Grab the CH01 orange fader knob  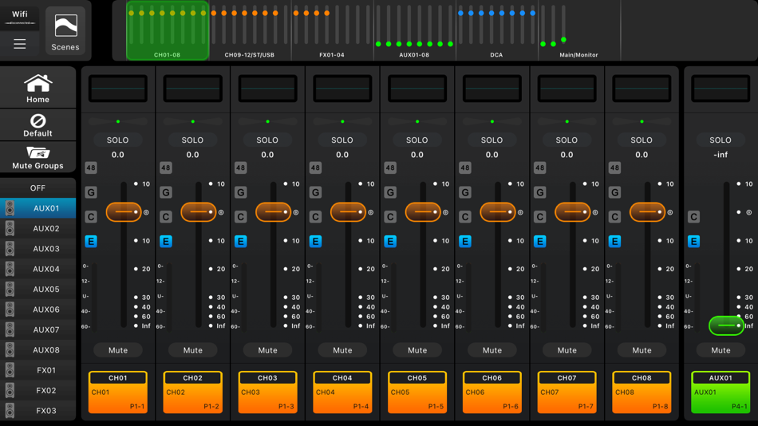[x=124, y=211]
